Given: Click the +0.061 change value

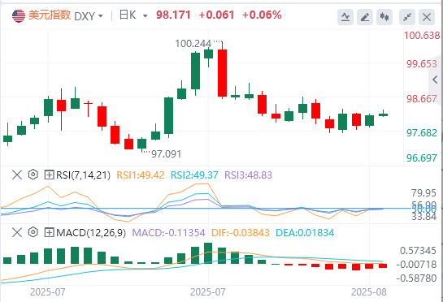Looking at the screenshot, I should pyautogui.click(x=216, y=15).
